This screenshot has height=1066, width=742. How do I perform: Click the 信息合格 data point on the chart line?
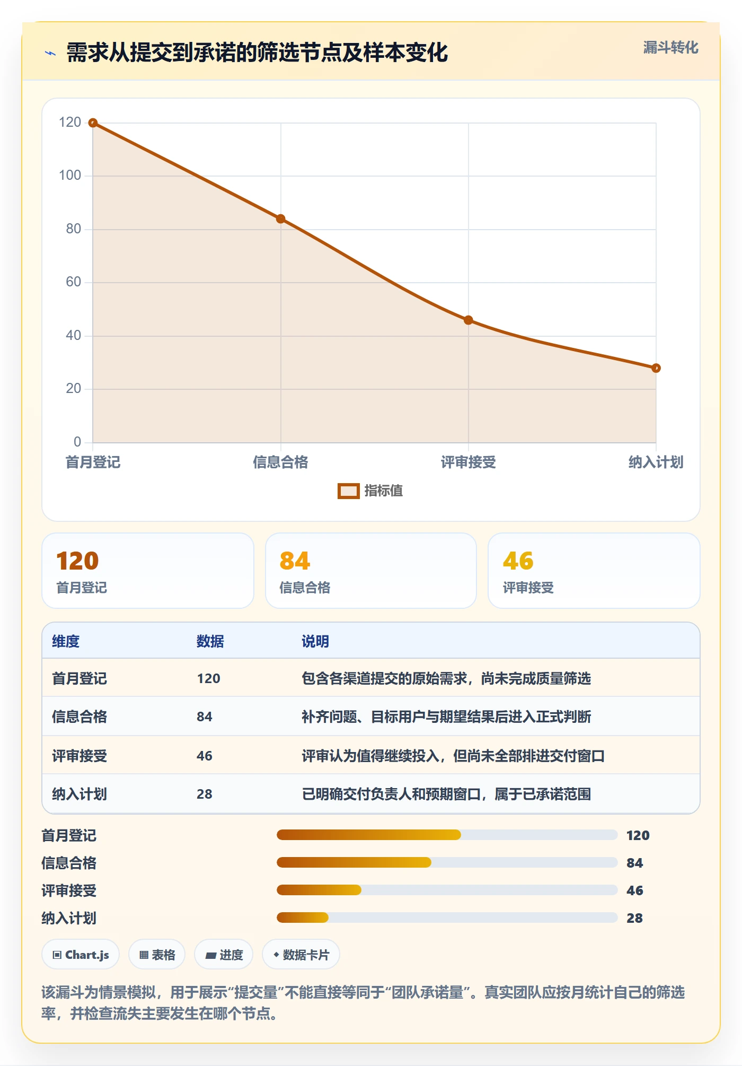[x=281, y=219]
